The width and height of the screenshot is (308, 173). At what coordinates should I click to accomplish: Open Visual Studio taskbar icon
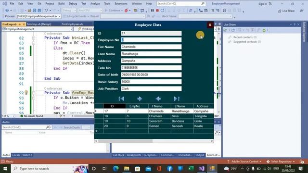click(x=202, y=169)
